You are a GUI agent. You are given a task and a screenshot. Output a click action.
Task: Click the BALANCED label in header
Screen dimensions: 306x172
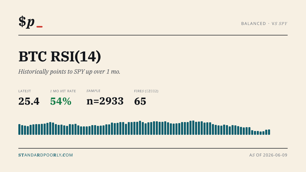(253, 23)
